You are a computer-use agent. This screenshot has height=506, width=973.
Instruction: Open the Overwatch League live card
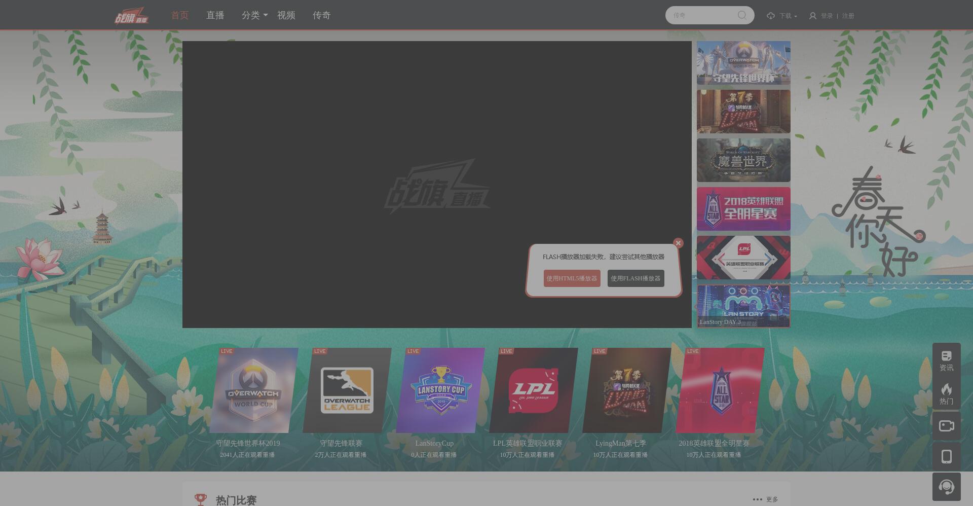347,390
